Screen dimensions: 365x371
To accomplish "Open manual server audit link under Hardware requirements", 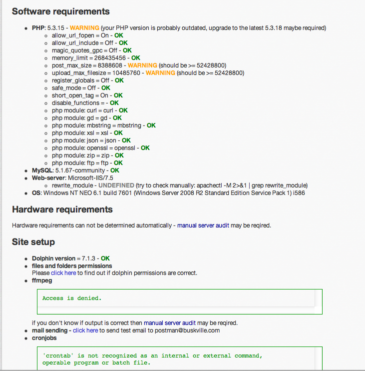I will (x=203, y=225).
